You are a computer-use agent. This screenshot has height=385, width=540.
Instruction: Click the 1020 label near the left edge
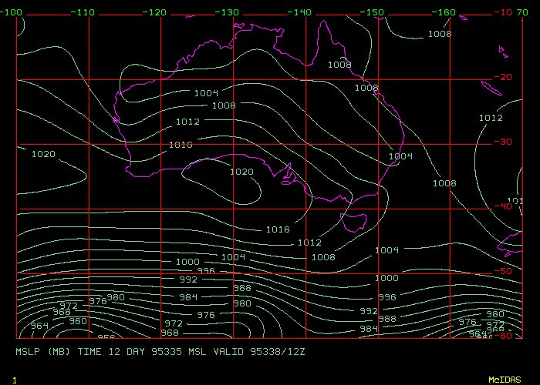[43, 154]
